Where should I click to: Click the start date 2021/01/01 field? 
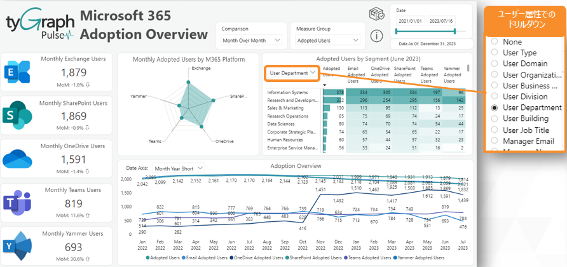point(411,22)
